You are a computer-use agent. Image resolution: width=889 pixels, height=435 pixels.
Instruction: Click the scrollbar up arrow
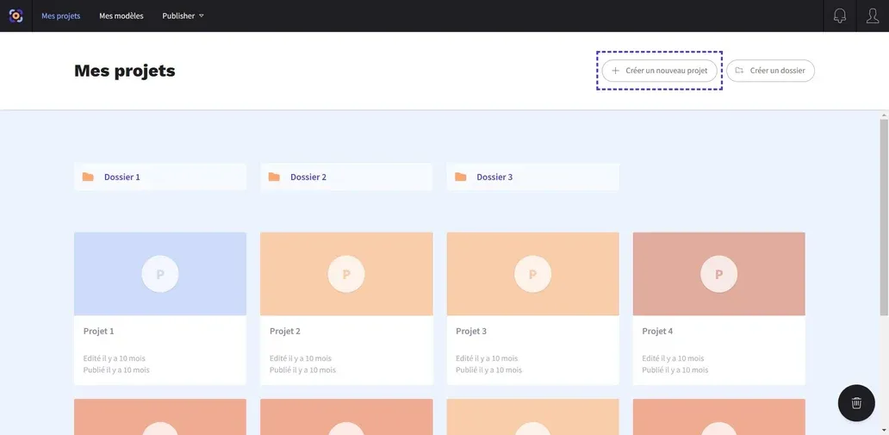tap(884, 115)
